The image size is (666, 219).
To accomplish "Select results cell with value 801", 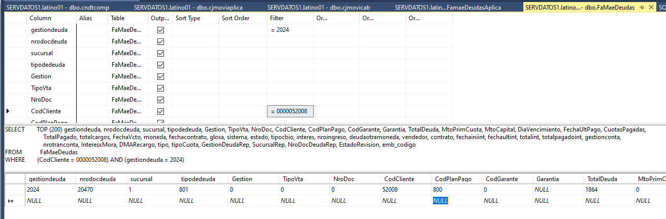I will click(203, 190).
